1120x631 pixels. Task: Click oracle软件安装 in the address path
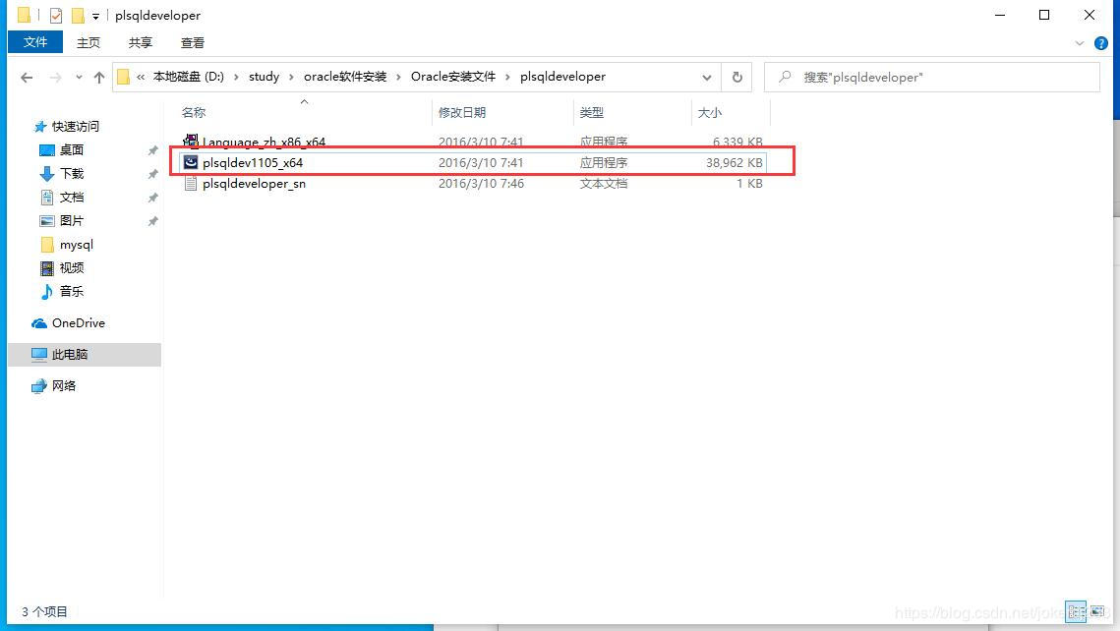(x=345, y=77)
